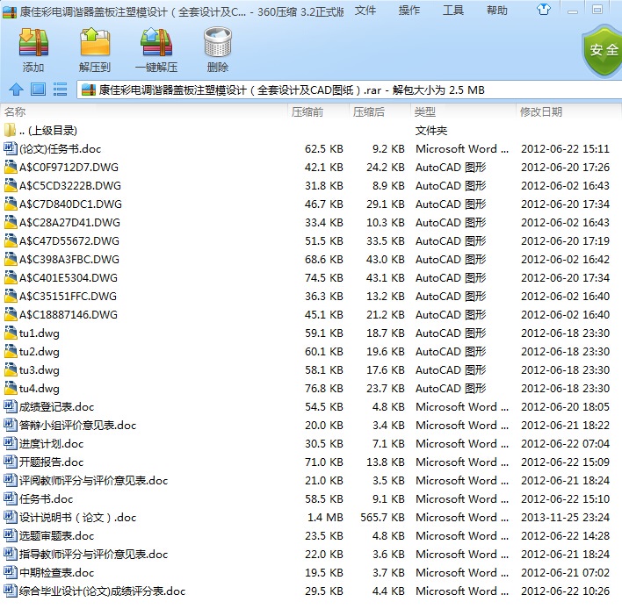Select file A$C18887146.DWG

[311, 314]
